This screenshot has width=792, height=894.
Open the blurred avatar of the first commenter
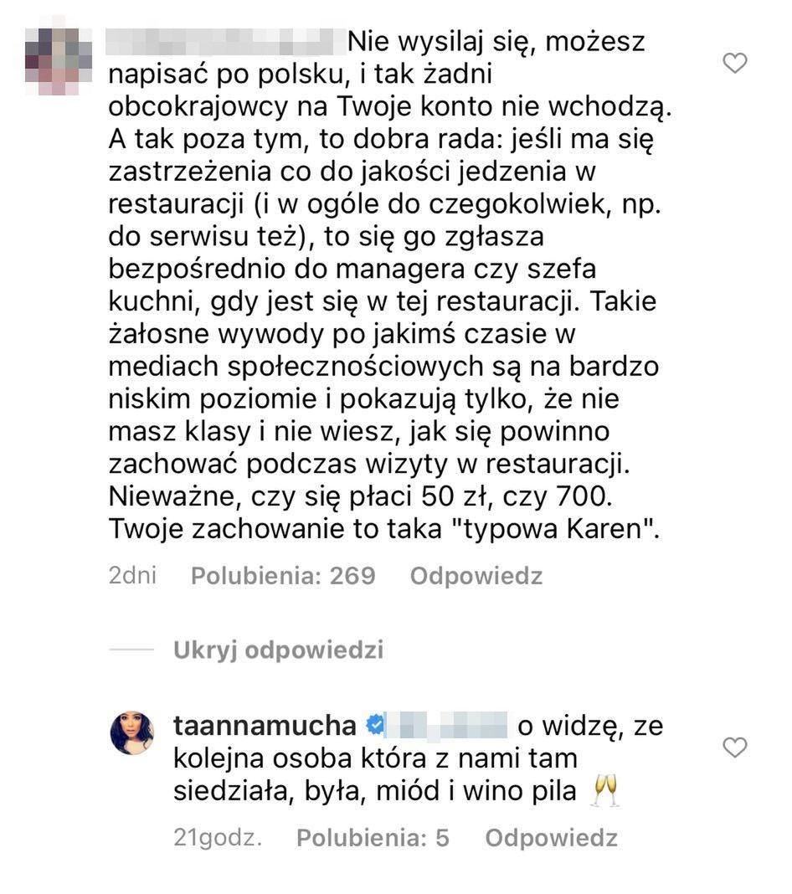pyautogui.click(x=56, y=59)
